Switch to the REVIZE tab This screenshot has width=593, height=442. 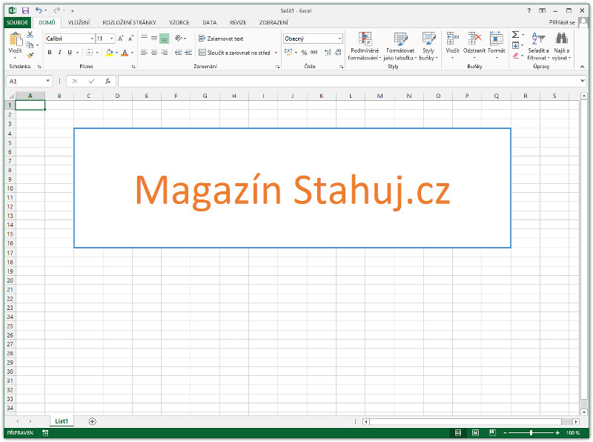(x=238, y=22)
